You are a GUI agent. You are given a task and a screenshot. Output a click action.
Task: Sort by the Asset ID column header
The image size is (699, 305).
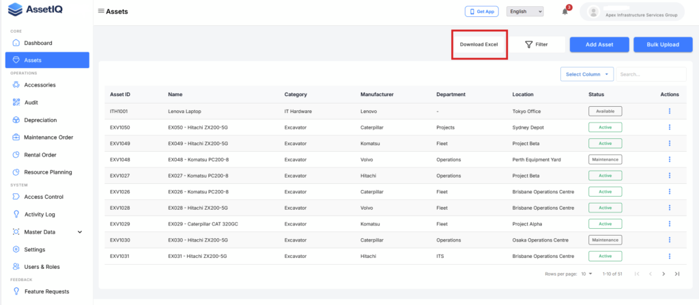point(120,94)
